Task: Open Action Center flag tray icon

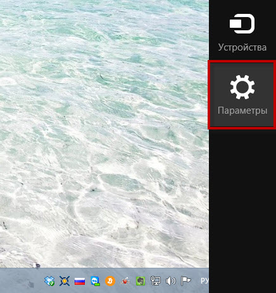Action: [x=185, y=281]
